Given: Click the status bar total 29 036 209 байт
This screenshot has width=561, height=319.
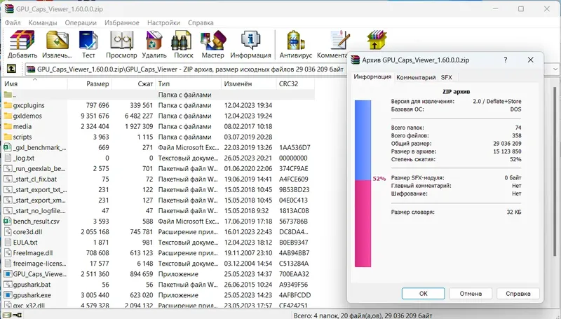Looking at the screenshot, I should 408,315.
